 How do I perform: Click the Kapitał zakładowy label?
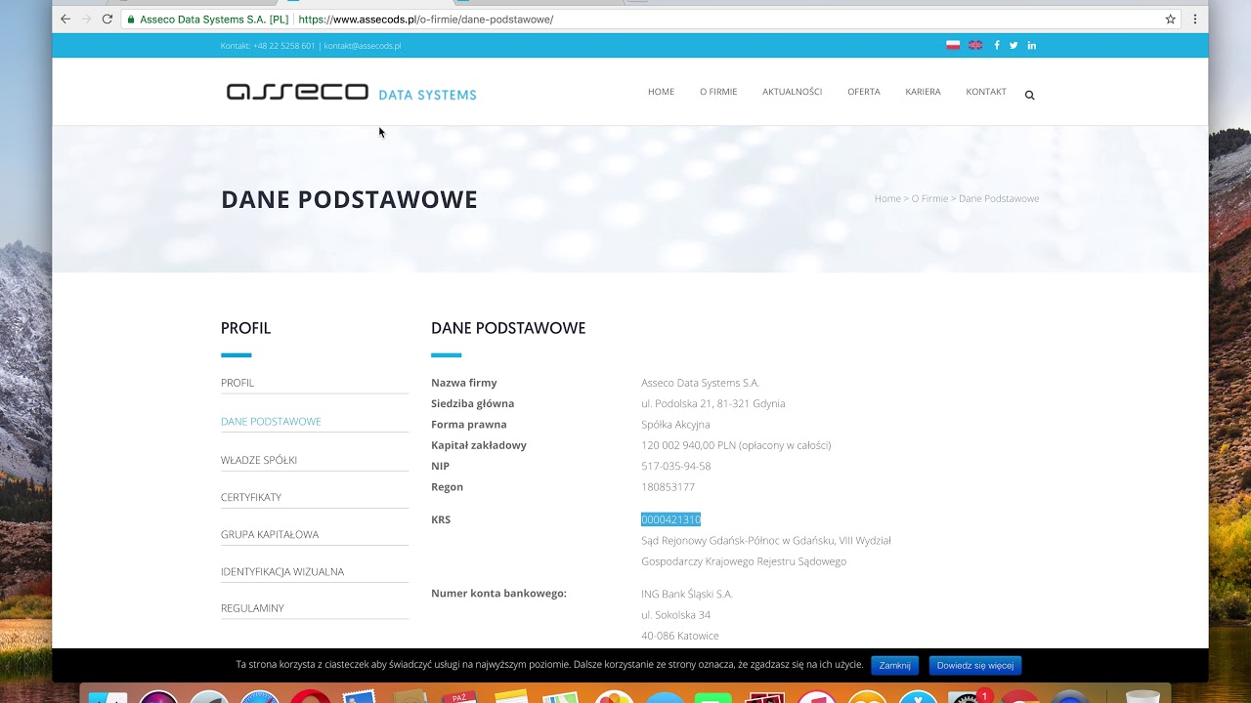(479, 445)
